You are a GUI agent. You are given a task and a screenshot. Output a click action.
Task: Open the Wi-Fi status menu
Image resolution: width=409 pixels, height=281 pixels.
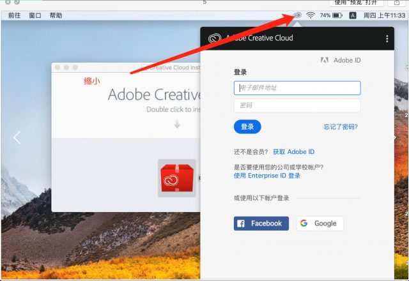point(311,15)
